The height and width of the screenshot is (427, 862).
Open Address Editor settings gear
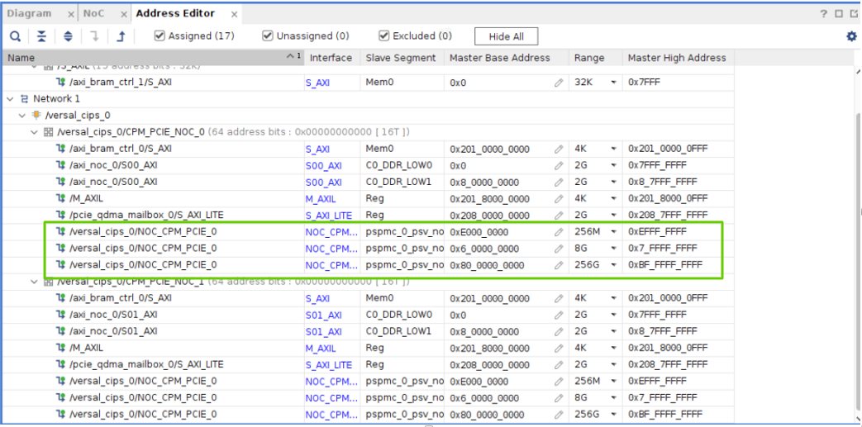click(x=851, y=36)
